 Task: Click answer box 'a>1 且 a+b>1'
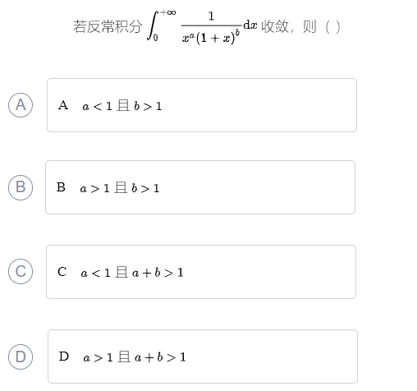coord(203,356)
